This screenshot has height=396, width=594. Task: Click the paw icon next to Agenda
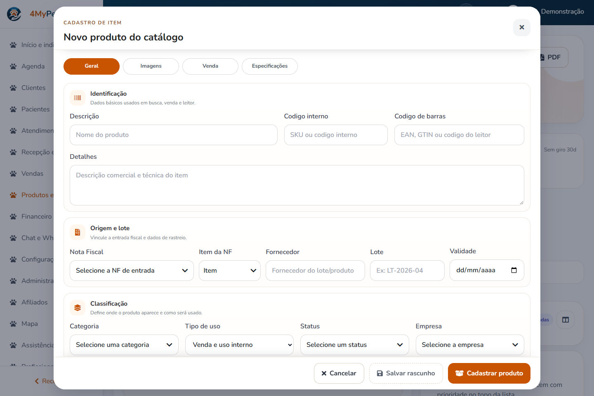point(13,66)
